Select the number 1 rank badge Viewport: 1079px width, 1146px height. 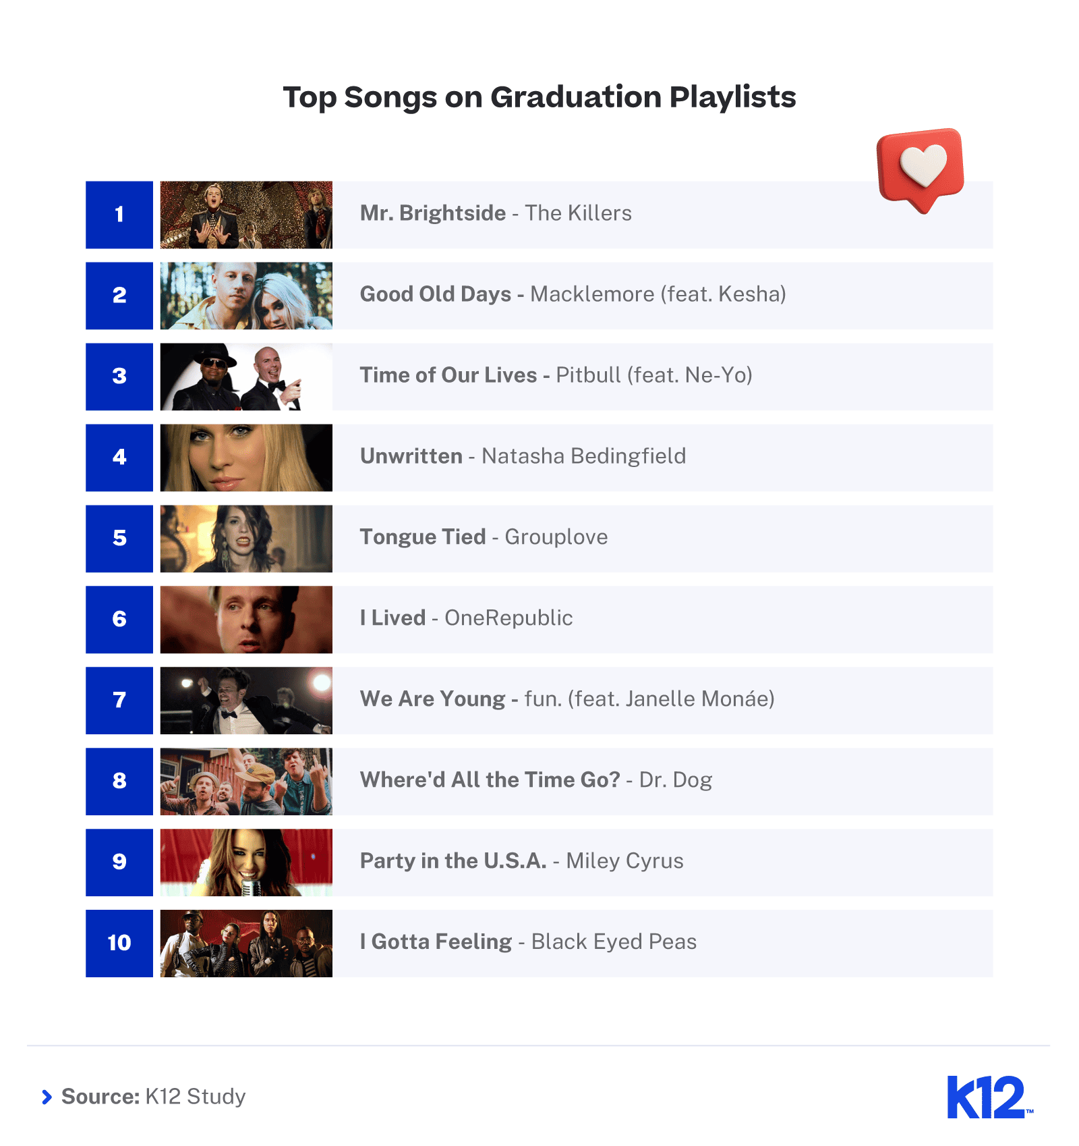119,215
